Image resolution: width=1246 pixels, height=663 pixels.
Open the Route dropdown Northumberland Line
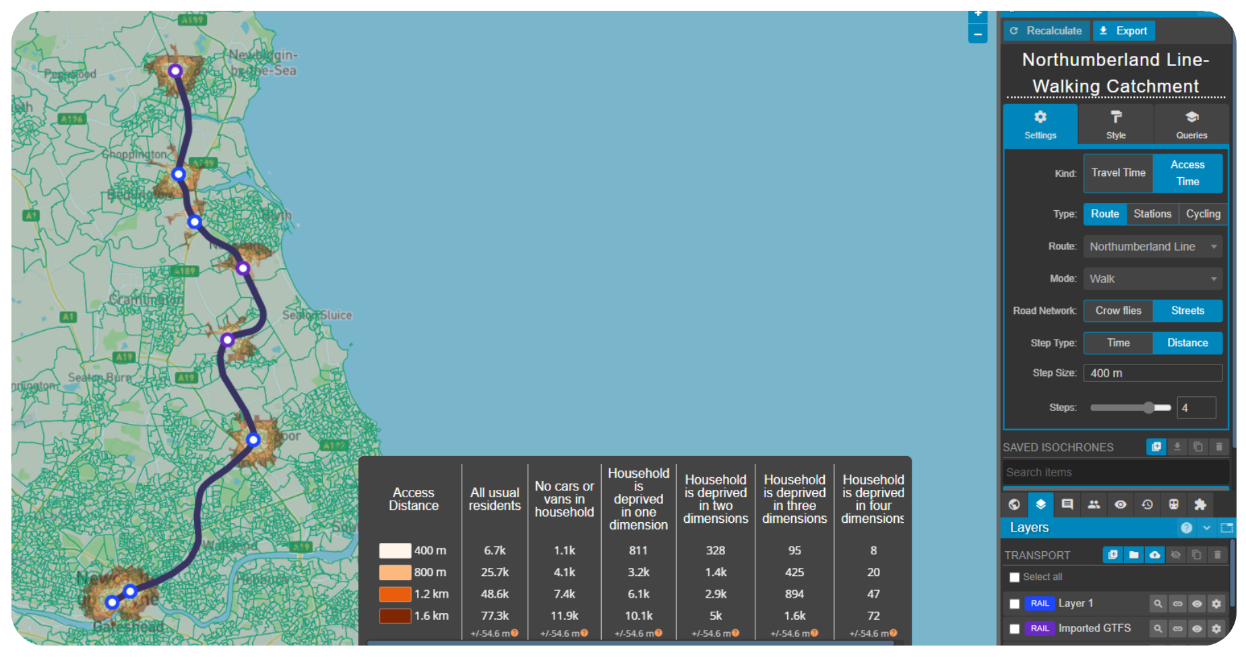point(1153,247)
